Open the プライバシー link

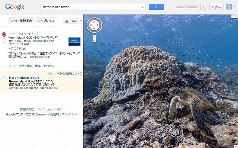pos(69,114)
